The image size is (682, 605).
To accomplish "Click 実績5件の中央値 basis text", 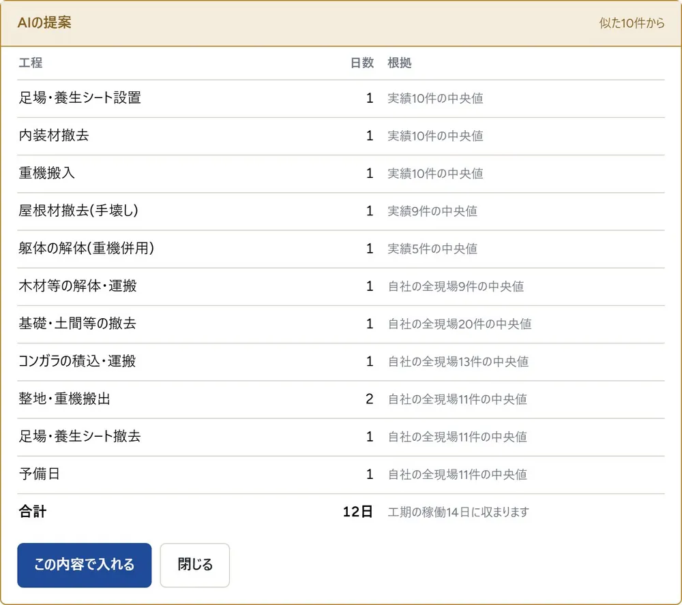I will (x=432, y=249).
